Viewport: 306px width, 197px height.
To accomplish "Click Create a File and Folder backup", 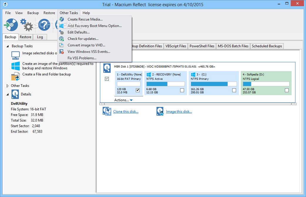I will pyautogui.click(x=46, y=74).
